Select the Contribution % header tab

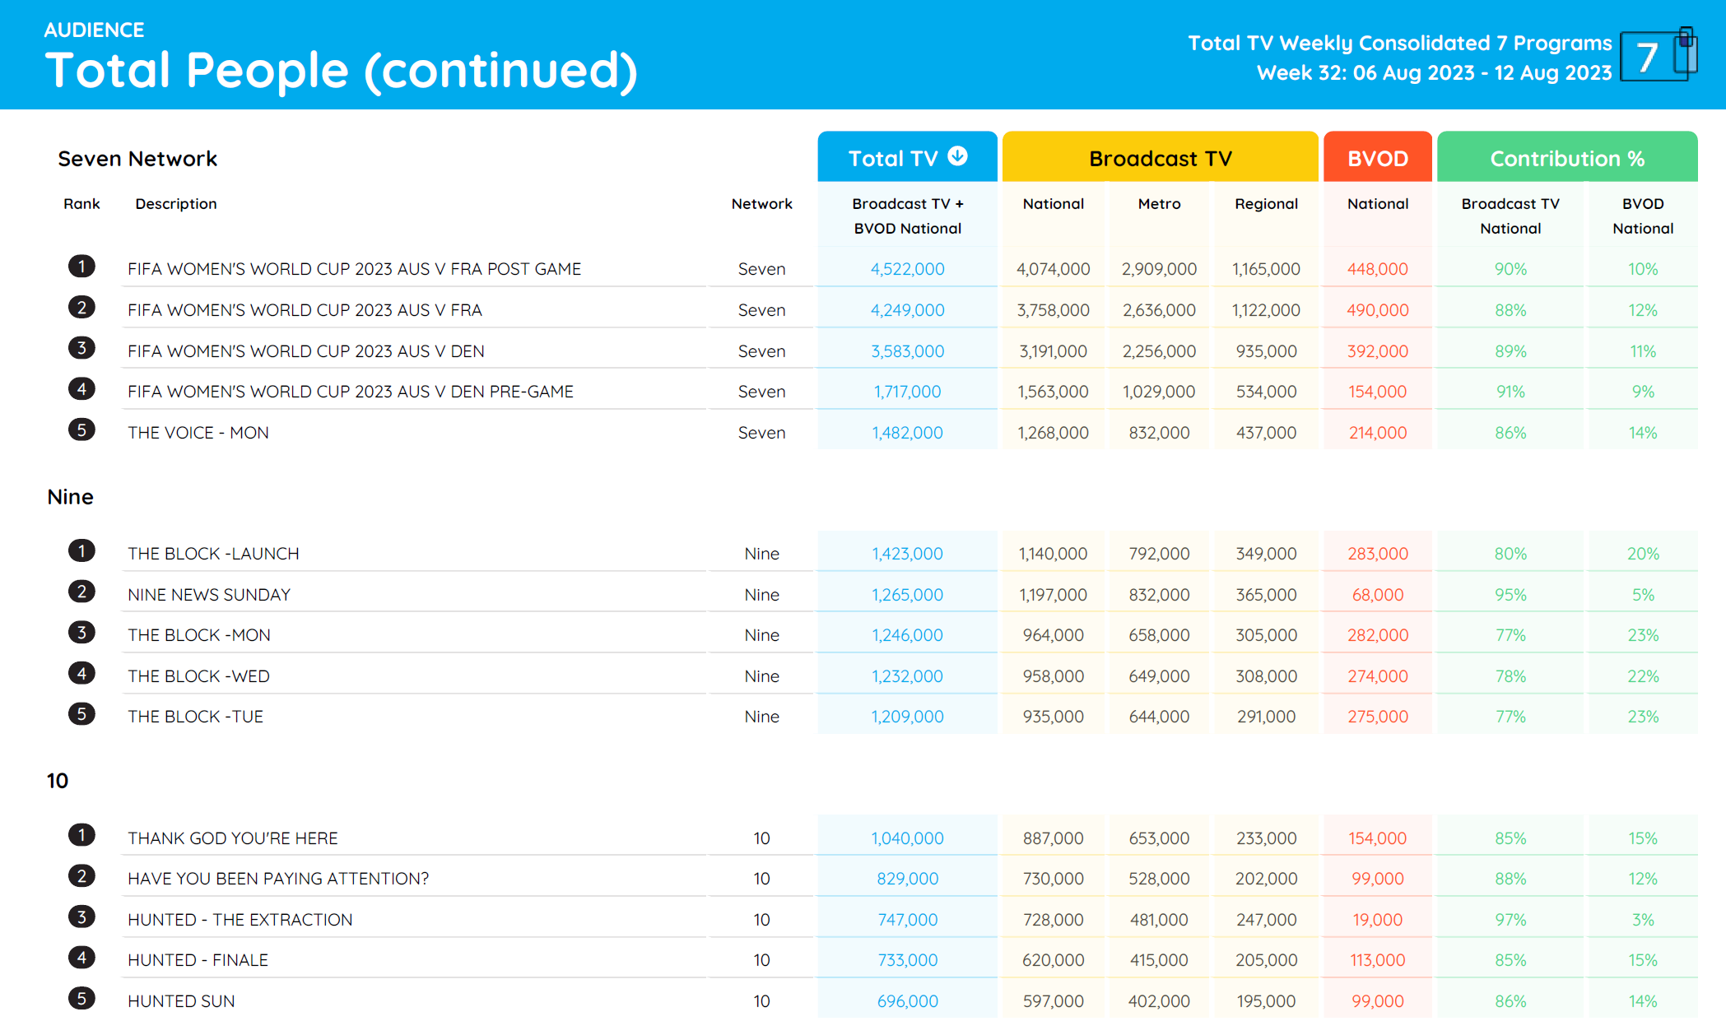(1566, 158)
